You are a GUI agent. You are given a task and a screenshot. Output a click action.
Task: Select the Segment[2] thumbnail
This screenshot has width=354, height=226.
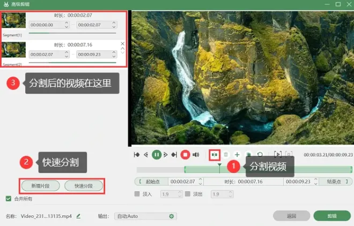coord(13,50)
